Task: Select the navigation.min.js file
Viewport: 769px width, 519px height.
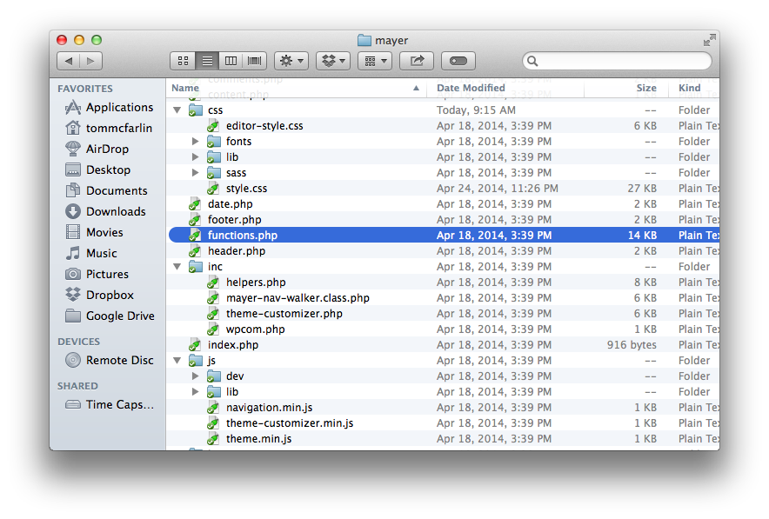Action: tap(443, 408)
